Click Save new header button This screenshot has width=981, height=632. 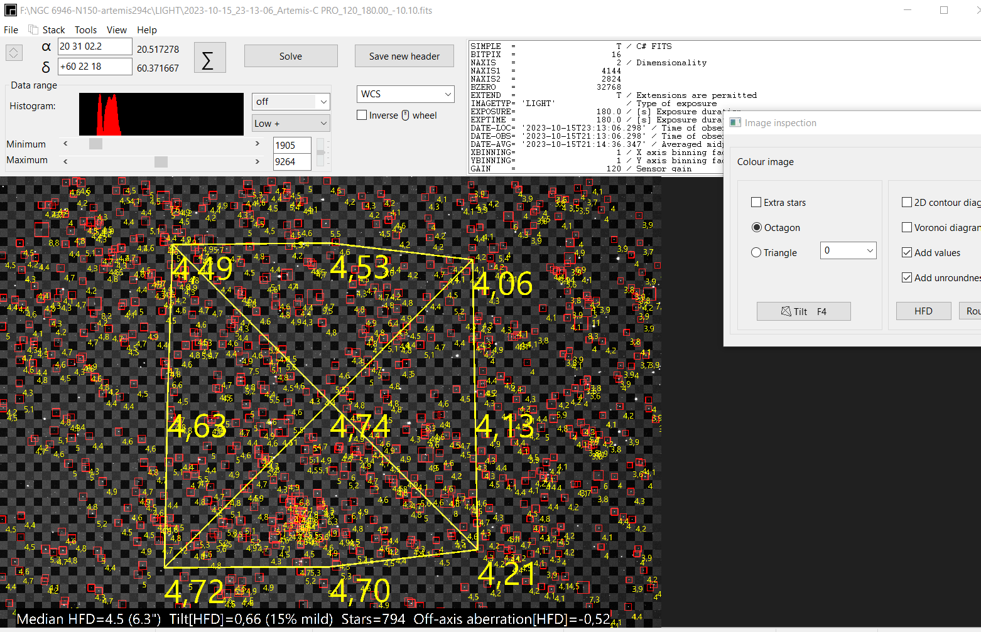[404, 56]
